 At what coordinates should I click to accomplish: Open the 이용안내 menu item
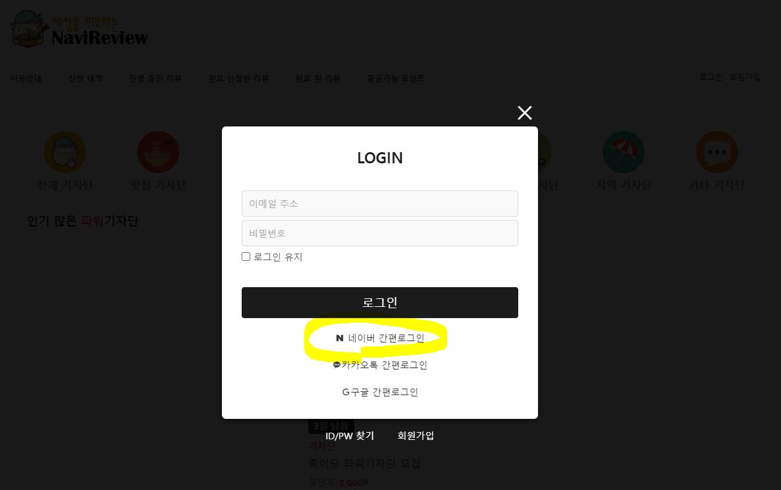[26, 78]
